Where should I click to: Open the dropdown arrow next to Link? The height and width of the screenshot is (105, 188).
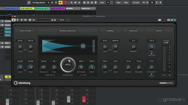pos(108,3)
